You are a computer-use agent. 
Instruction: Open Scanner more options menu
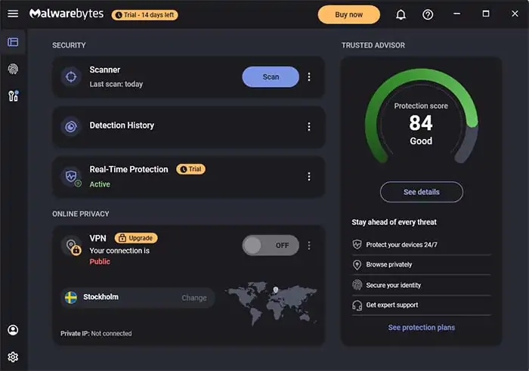click(308, 77)
